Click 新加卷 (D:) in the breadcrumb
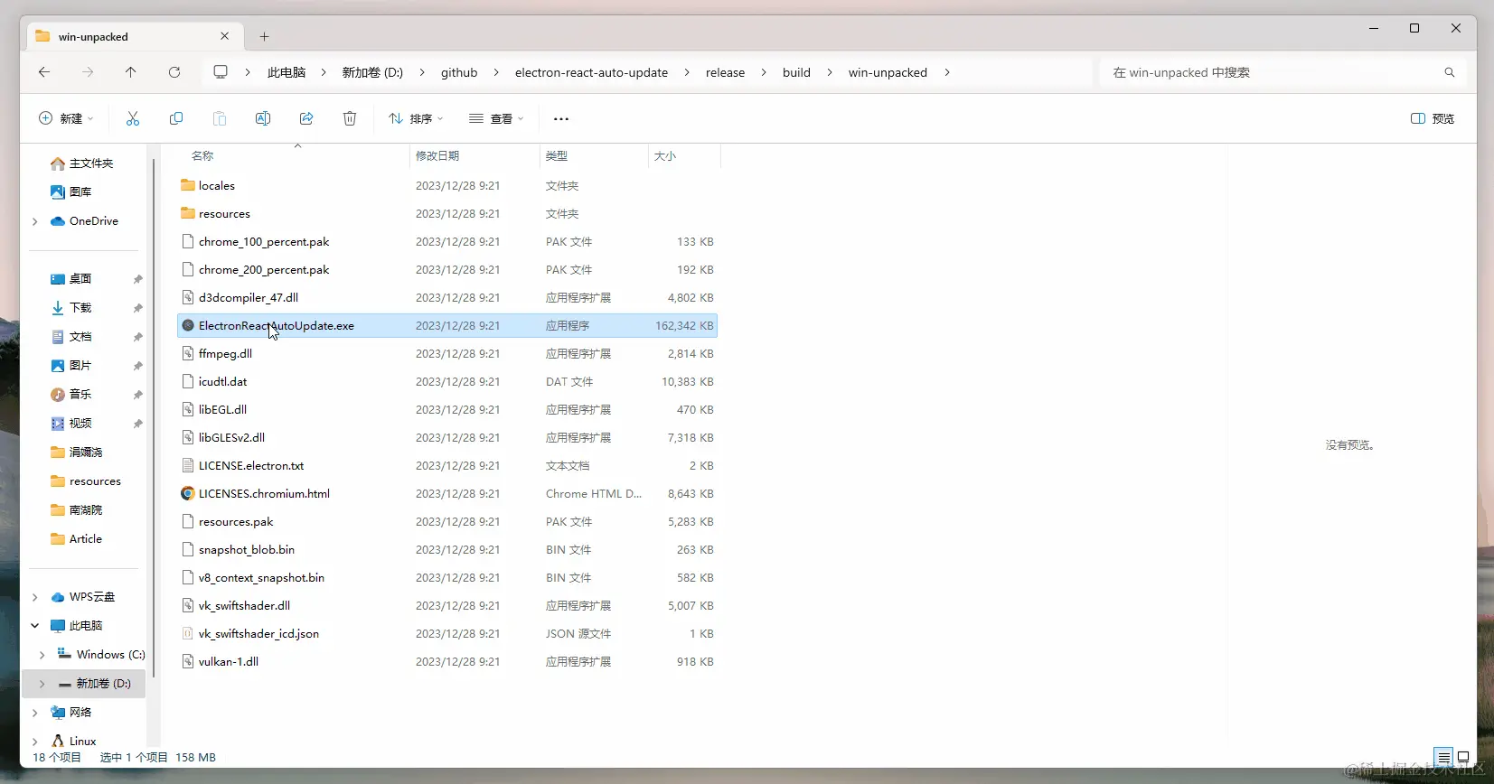 coord(372,72)
